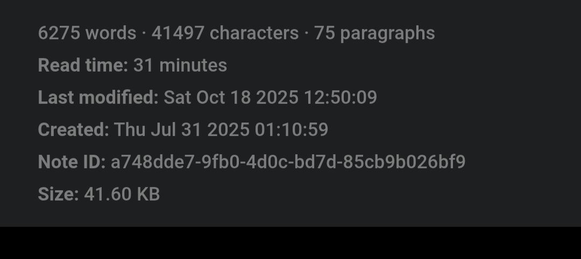Screen dimensions: 581x259
Task: Click the Created label
Action: [73, 129]
